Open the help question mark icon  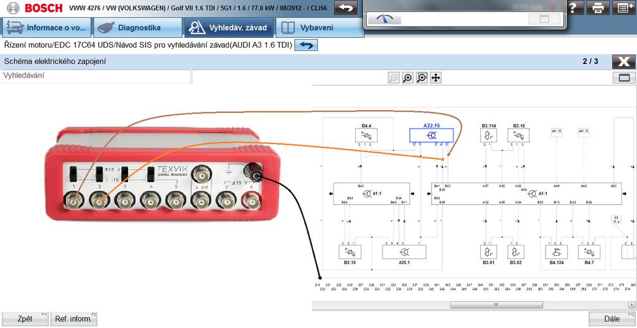574,7
